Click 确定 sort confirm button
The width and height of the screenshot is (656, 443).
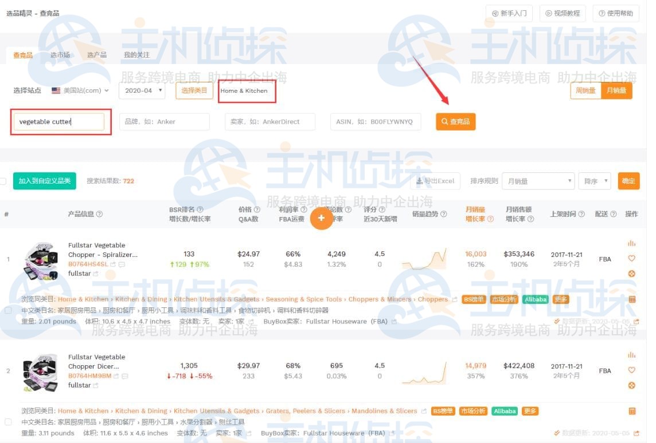coord(628,181)
